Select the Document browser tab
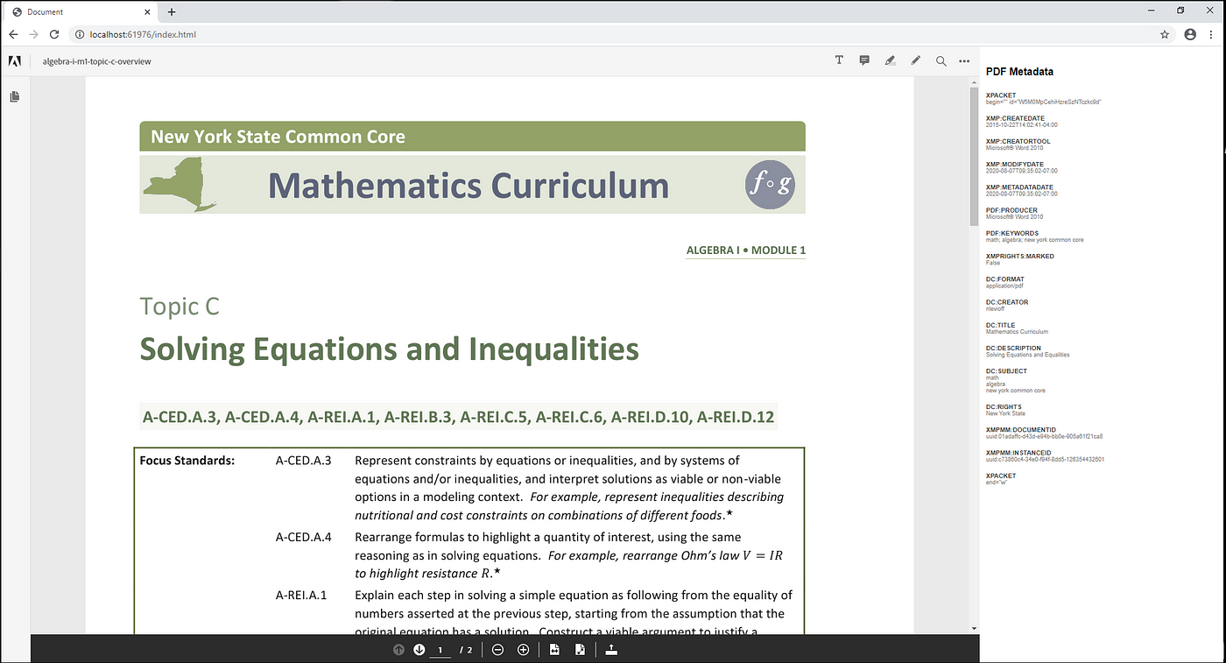Screen dimensions: 1226x663 point(81,12)
